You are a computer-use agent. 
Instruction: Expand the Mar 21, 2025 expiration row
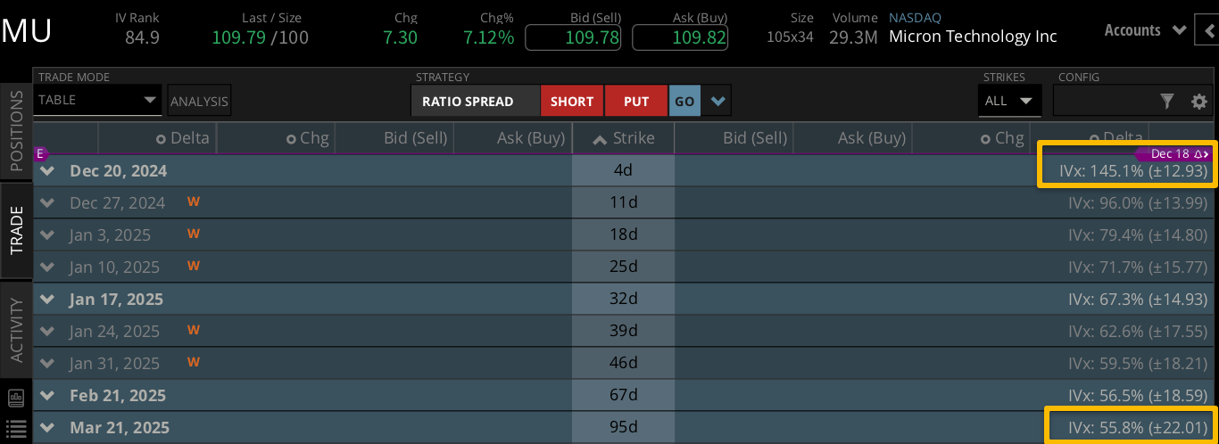coord(48,427)
